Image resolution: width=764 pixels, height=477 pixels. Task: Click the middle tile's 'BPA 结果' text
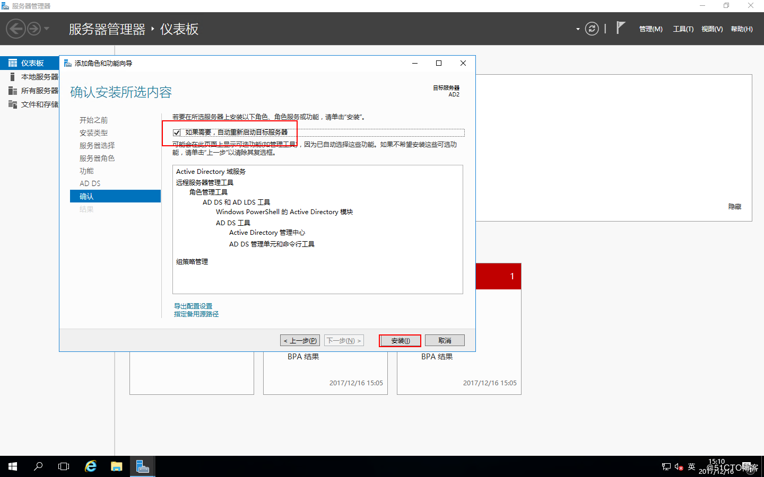[303, 357]
